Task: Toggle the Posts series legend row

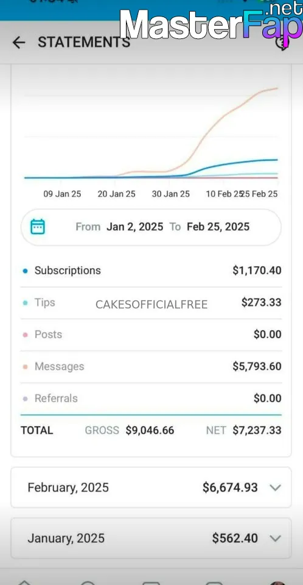Action: pos(151,335)
